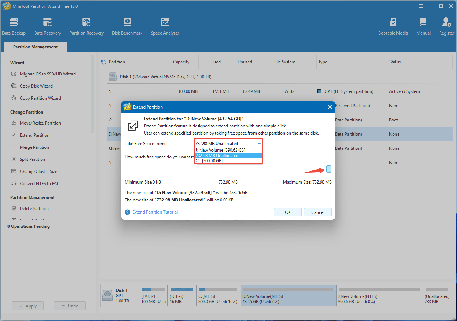Viewport: 457px width, 321px height.
Task: Start Partition Recovery
Action: coord(86,26)
